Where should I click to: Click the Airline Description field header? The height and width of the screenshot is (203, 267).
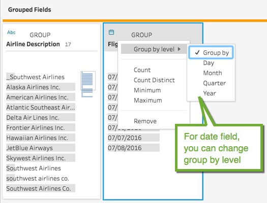33,44
